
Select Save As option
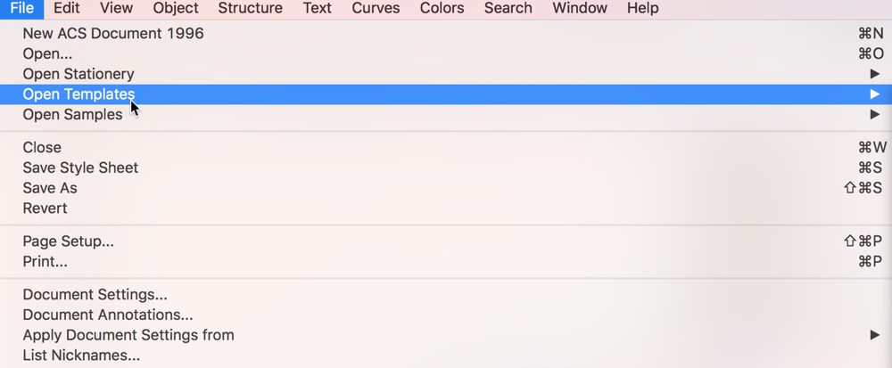click(x=50, y=188)
